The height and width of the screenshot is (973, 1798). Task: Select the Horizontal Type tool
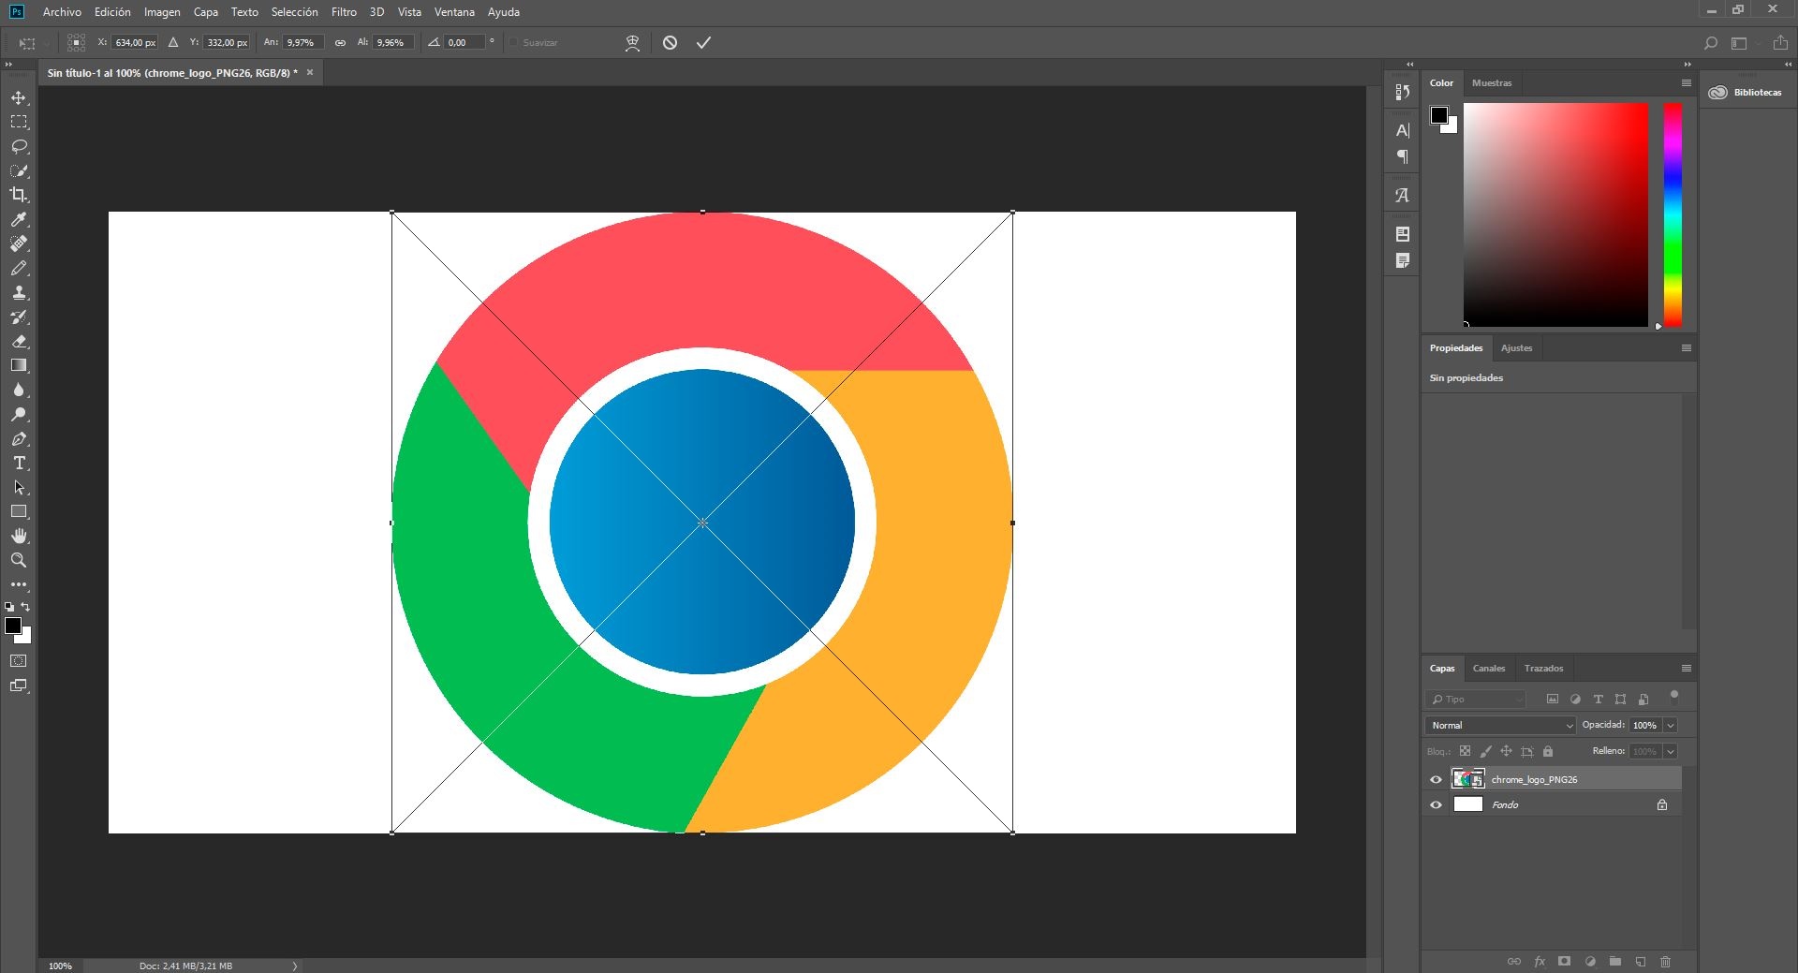coord(19,464)
